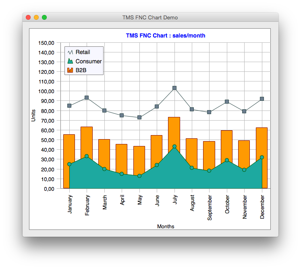Click the Consumer circle point for January
Viewport: 301px width, 269px height.
69,164
